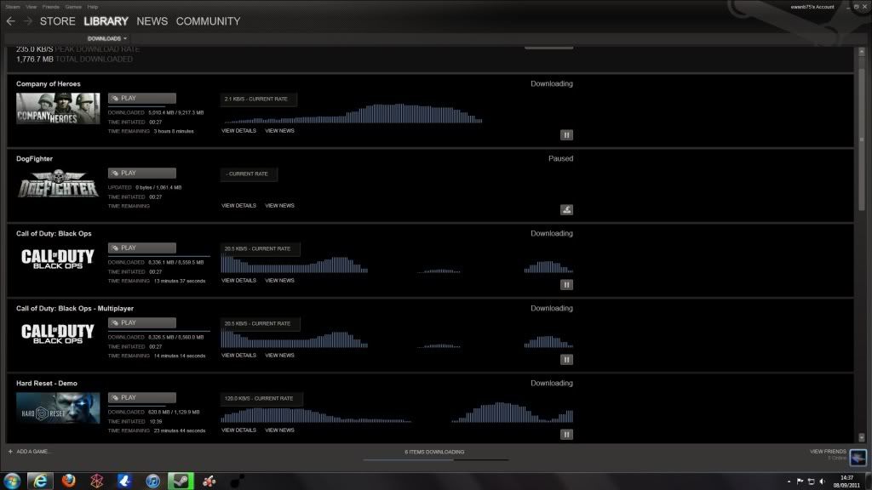This screenshot has height=490, width=872.
Task: Play Hard Reset - Demo
Action: tap(142, 398)
